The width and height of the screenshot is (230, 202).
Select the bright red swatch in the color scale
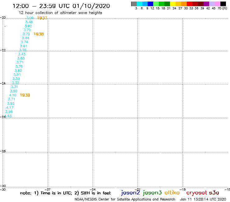point(190,4)
